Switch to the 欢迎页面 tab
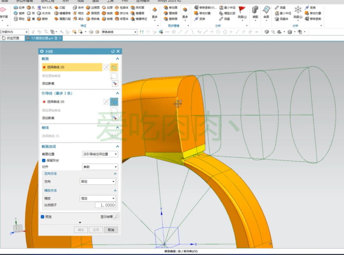Image resolution: width=344 pixels, height=255 pixels. [11, 38]
